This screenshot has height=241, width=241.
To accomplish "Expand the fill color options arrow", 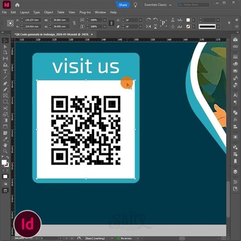I will pyautogui.click(x=193, y=20).
